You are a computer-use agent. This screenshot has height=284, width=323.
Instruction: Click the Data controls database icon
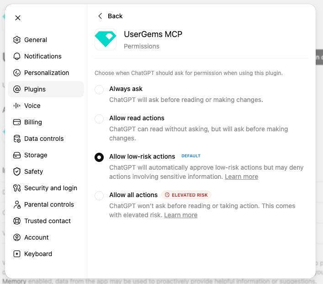[x=17, y=139]
